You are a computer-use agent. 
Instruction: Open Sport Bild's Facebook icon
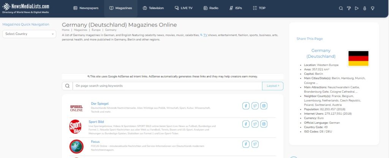coord(246,124)
